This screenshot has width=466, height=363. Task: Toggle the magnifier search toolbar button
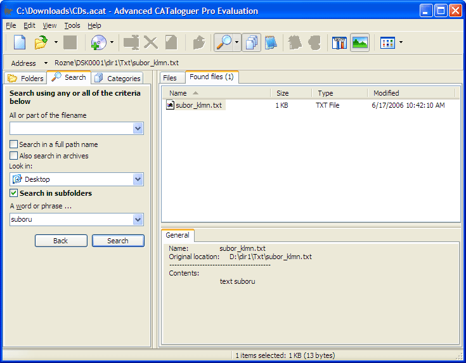[x=224, y=42]
